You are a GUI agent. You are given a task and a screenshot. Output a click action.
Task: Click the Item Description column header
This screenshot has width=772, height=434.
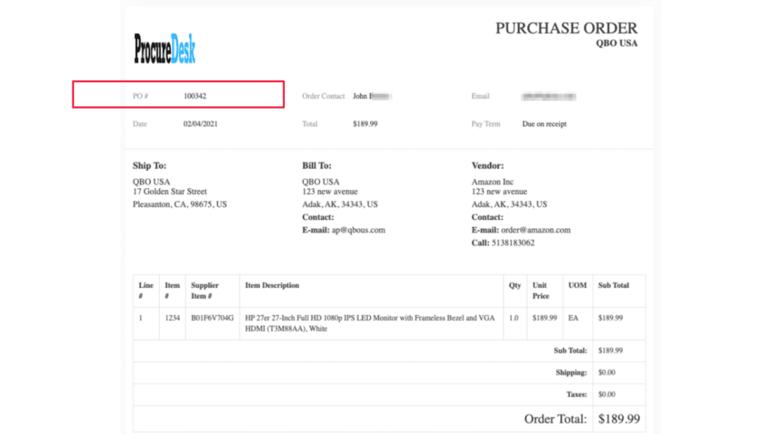pos(272,286)
